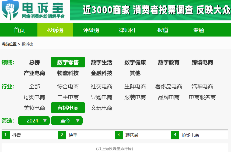This screenshot has width=231, height=152.
Task: Go to the 评级榜 tab
Action: click(91, 30)
